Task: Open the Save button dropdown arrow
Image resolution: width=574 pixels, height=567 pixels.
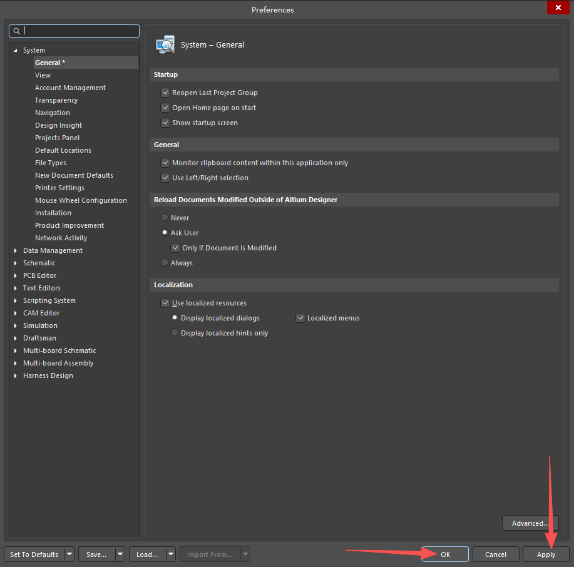Action: tap(120, 554)
